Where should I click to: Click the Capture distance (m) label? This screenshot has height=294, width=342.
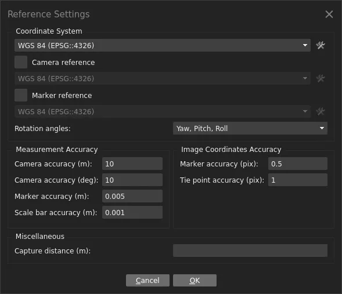(53, 251)
